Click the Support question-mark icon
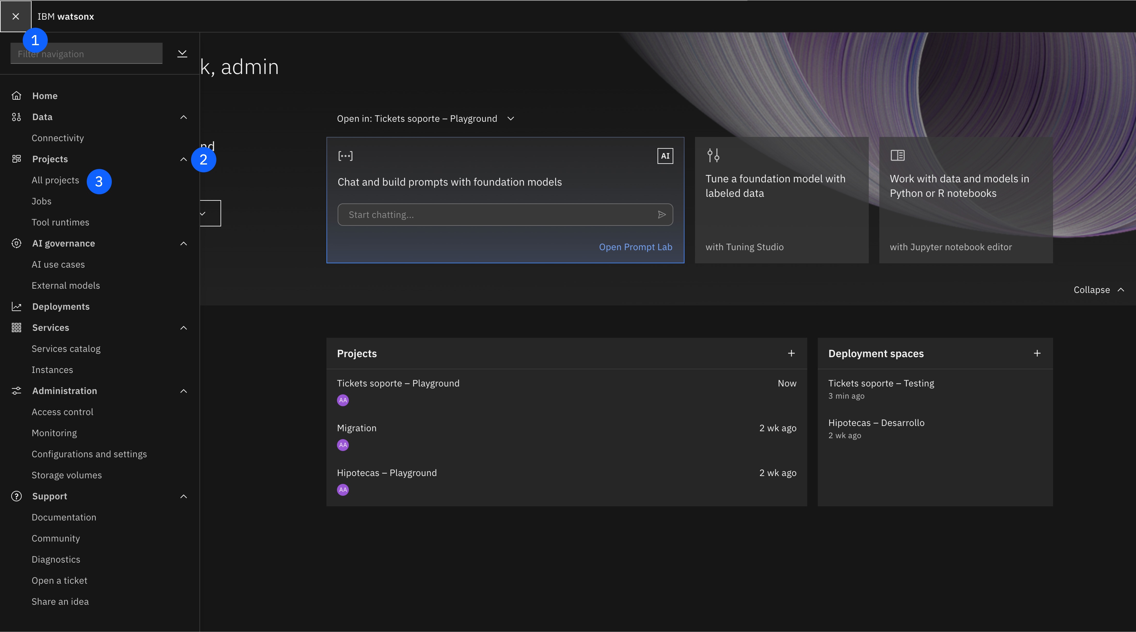 16,496
